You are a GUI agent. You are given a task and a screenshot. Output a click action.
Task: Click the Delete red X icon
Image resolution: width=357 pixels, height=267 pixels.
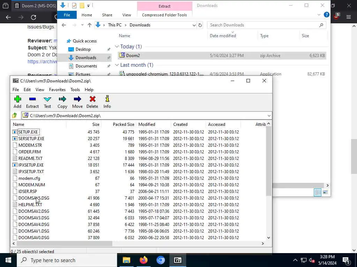click(x=92, y=99)
